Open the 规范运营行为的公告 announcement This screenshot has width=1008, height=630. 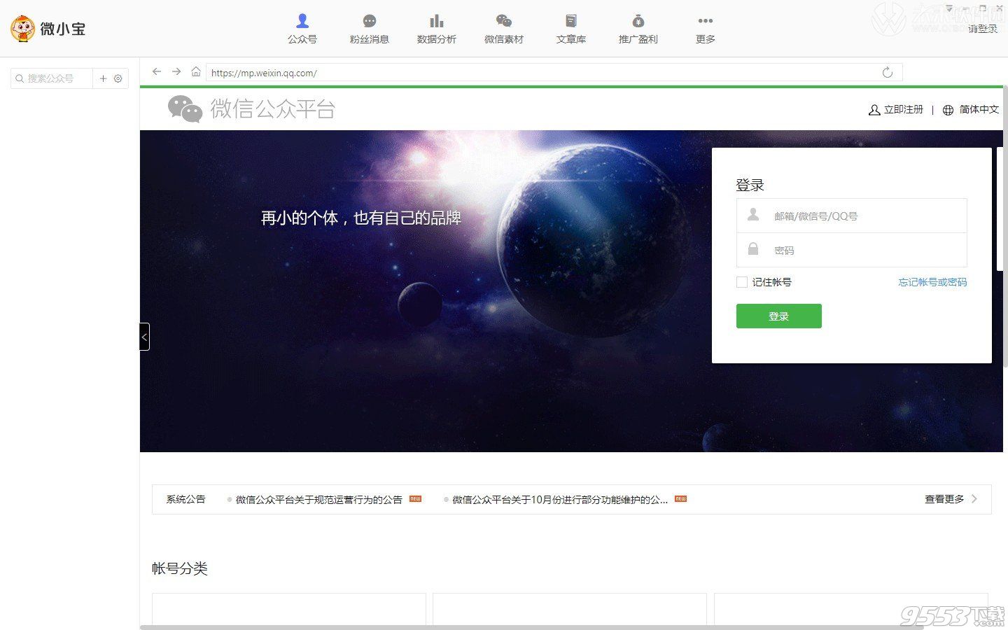319,500
